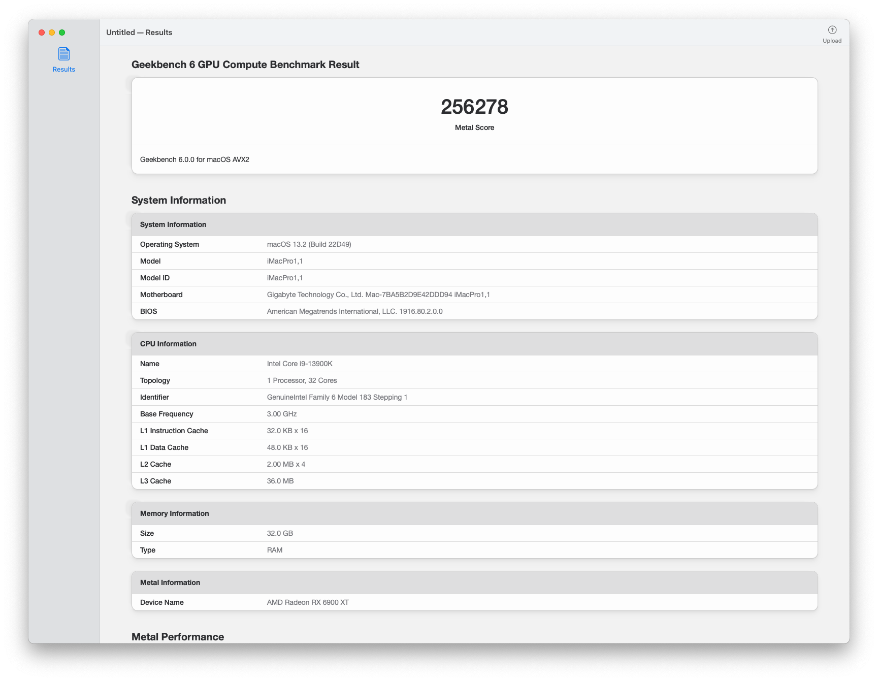Click the 256278 Metal score number

(474, 107)
